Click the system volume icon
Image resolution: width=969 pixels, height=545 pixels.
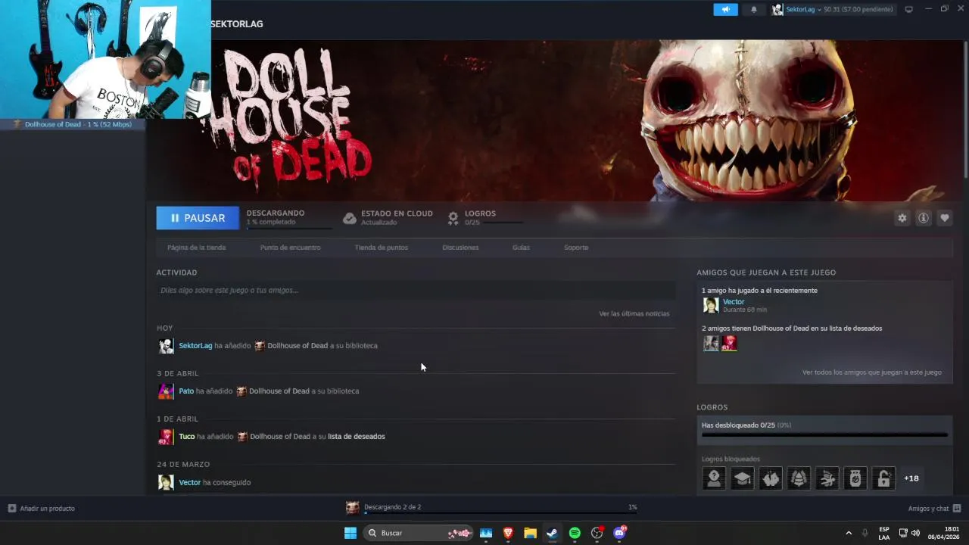[x=915, y=533]
